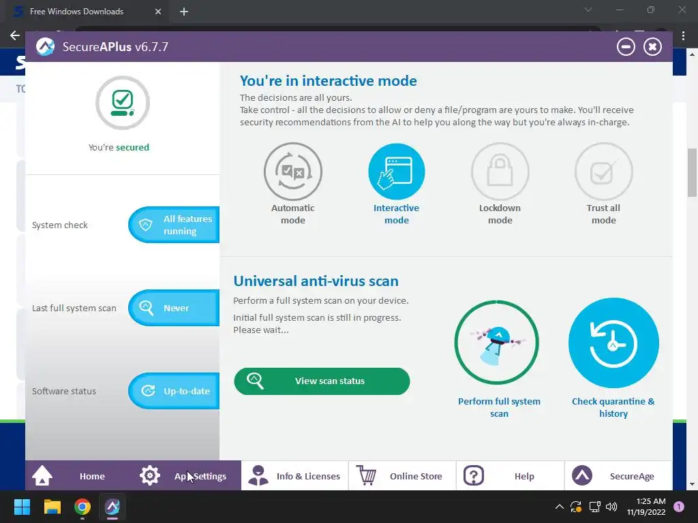
Task: Click the Info & Licenses person icon
Action: (x=258, y=475)
